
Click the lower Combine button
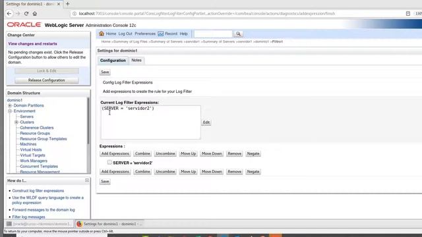[142, 171]
